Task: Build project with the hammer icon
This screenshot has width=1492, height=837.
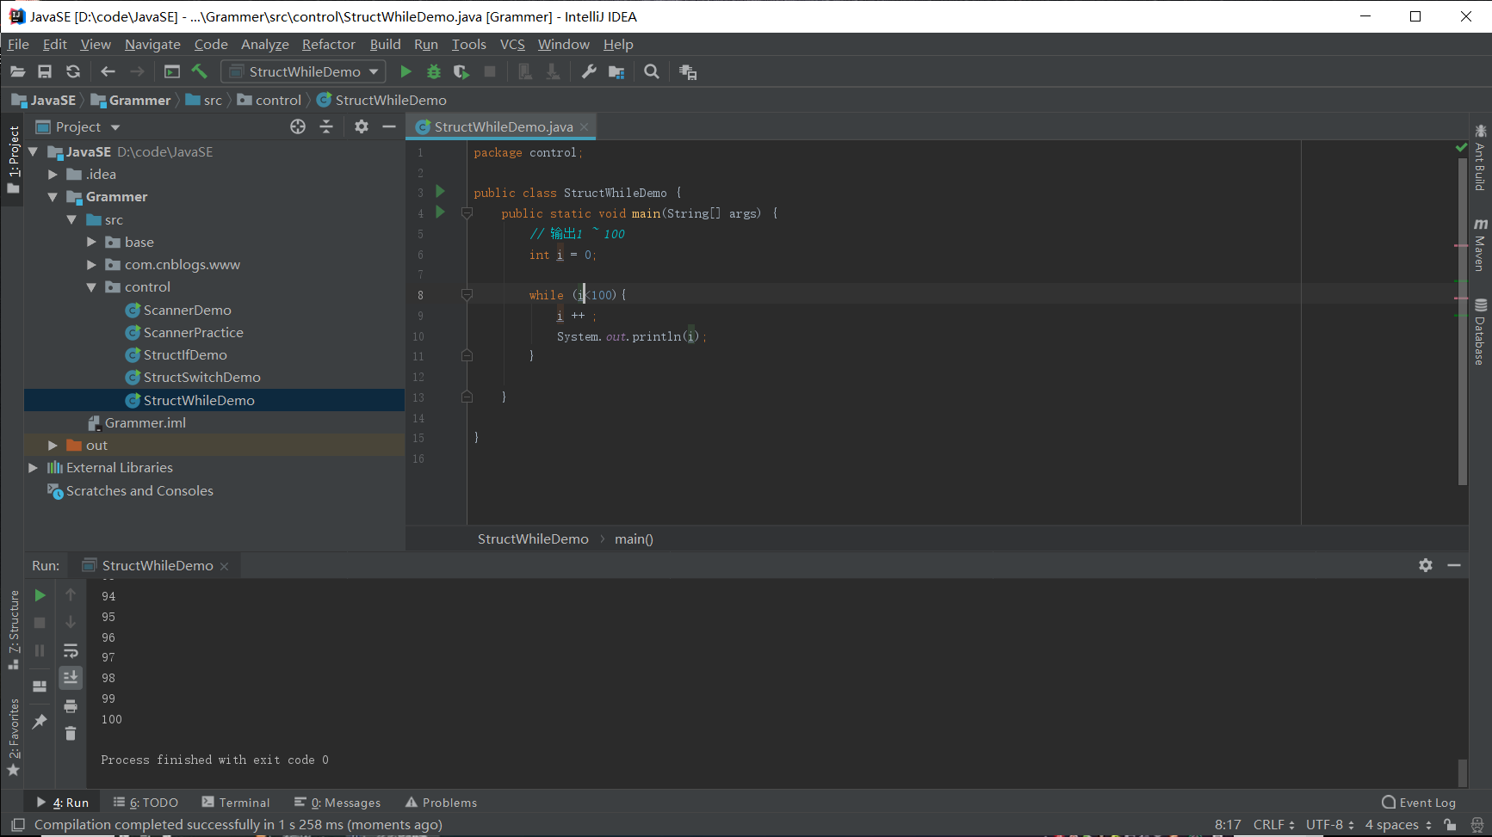Action: [x=200, y=72]
